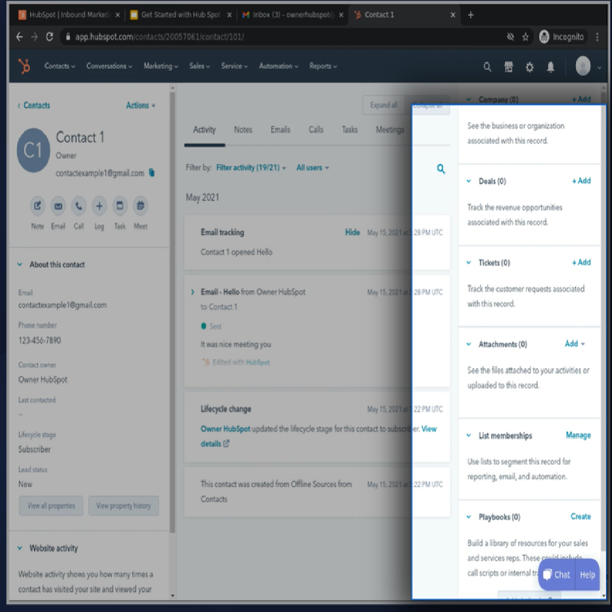Switch to the Calls tab
The image size is (612, 612).
tap(316, 130)
